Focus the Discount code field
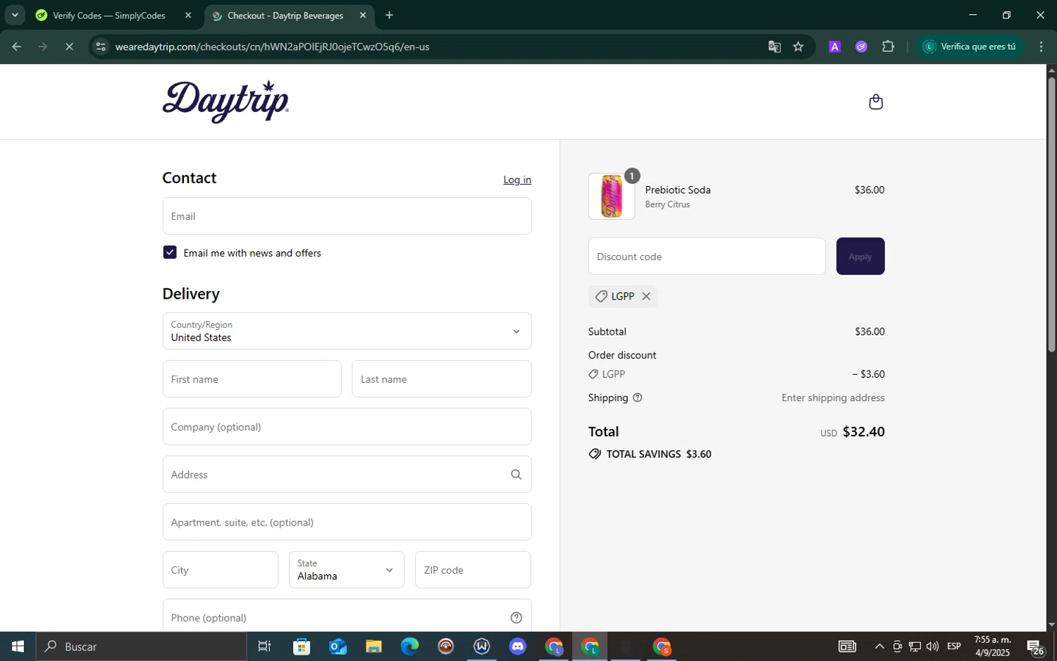This screenshot has height=661, width=1057. (x=707, y=257)
